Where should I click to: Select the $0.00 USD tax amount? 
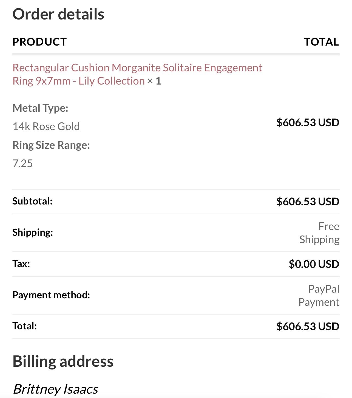tap(314, 264)
